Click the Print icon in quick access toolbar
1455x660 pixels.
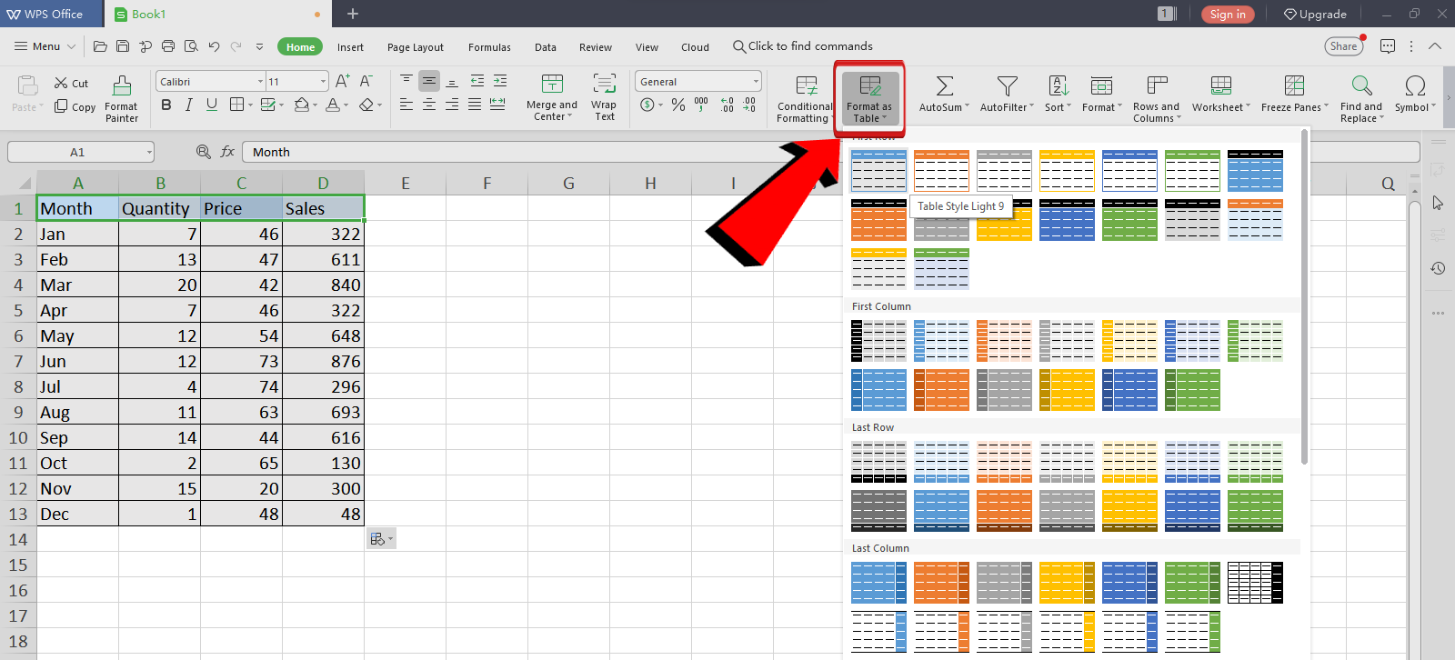168,46
